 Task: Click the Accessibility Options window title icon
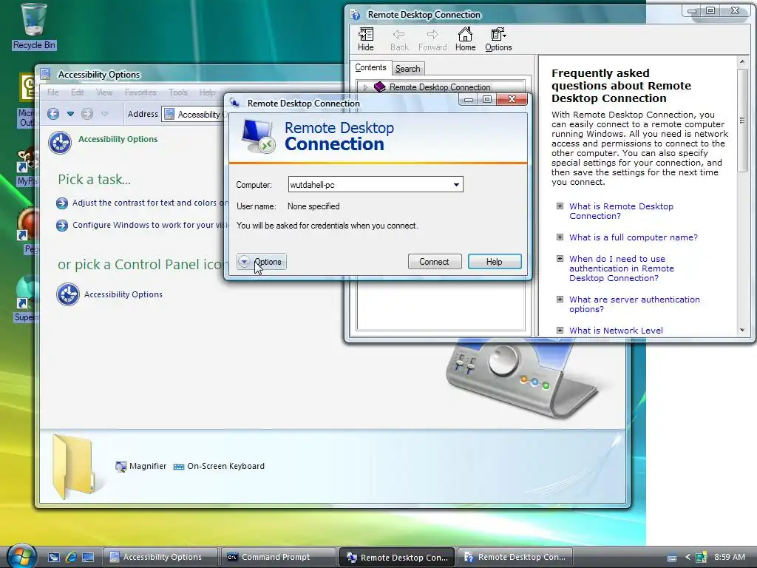pos(45,74)
